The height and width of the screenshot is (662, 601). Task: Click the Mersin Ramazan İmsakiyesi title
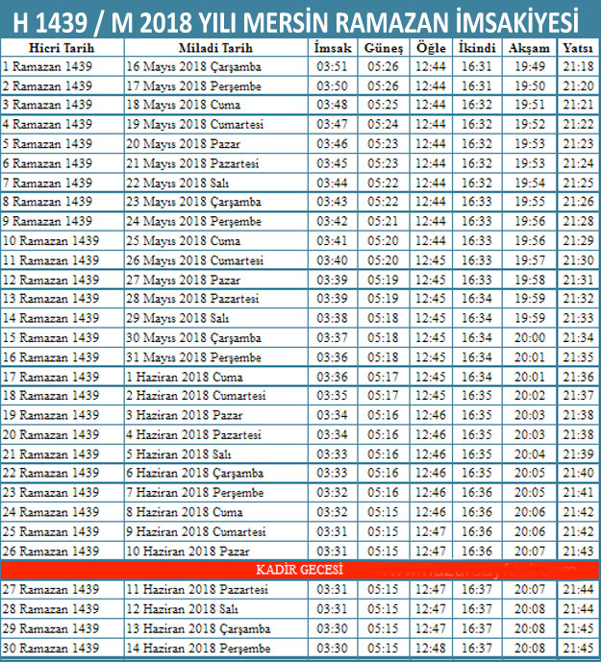(300, 18)
